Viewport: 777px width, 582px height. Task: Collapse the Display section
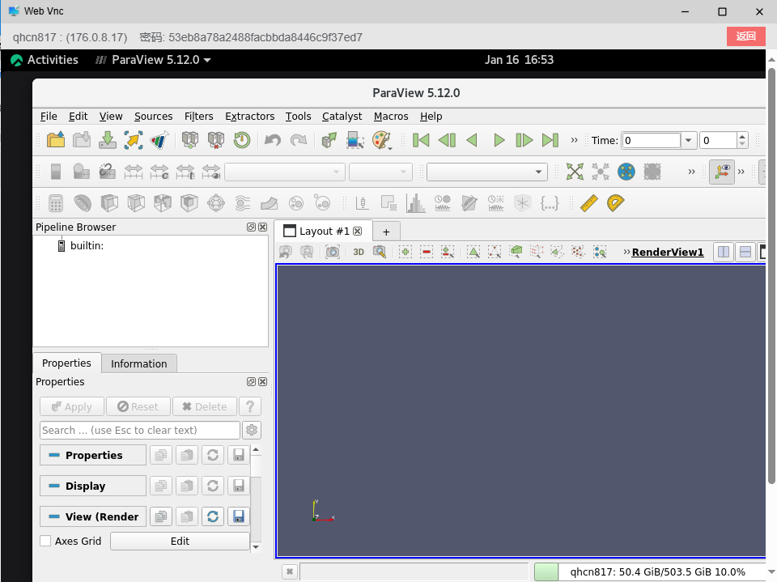(x=93, y=486)
